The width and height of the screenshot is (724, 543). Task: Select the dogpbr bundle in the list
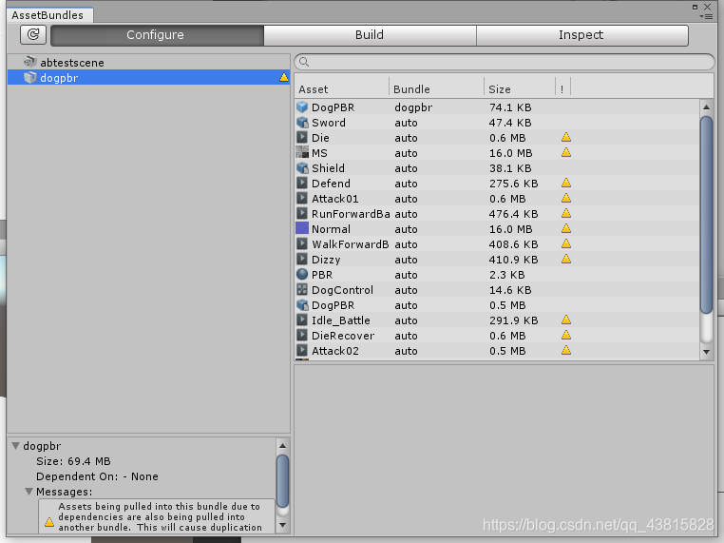click(148, 78)
